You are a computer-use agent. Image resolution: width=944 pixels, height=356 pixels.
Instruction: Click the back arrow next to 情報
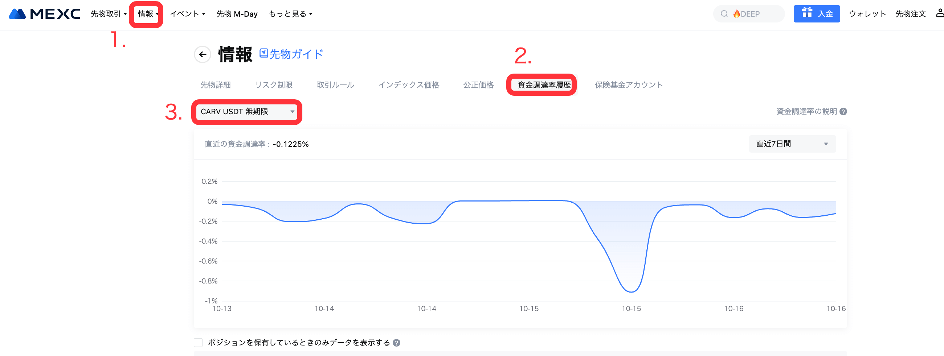click(203, 54)
